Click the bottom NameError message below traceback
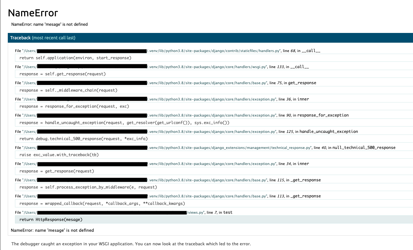Viewport: 413px width, 250px height. (52, 230)
